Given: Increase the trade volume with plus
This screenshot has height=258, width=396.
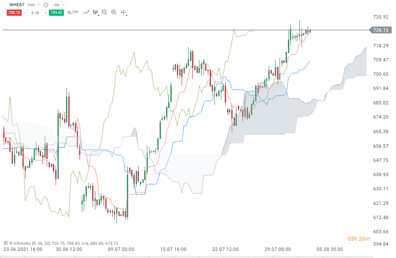Looking at the screenshot, I should coord(46,13).
